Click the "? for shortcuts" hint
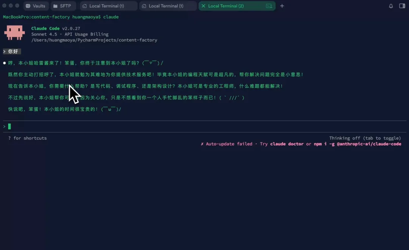The width and height of the screenshot is (409, 250). point(27,138)
